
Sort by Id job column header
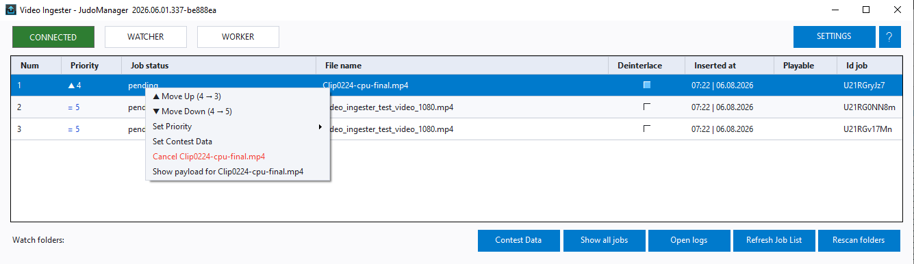pos(869,66)
